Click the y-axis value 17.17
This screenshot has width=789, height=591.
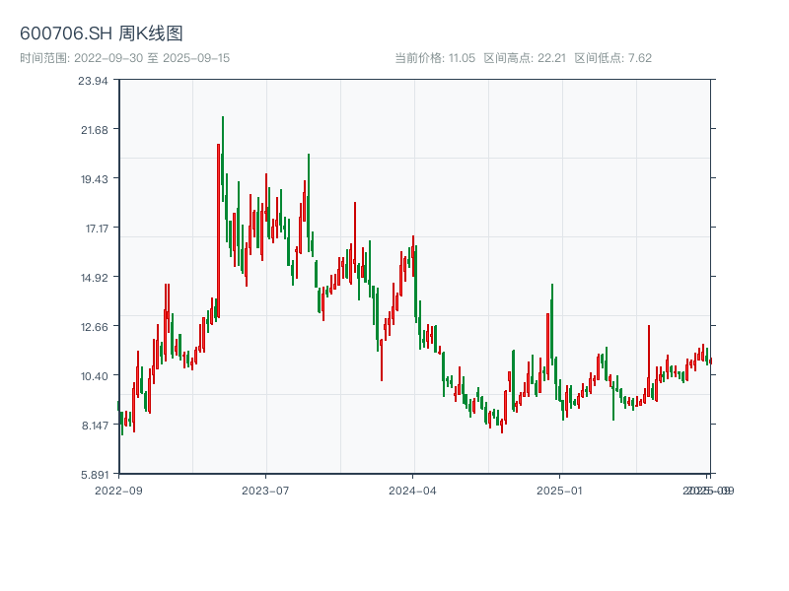pos(97,229)
